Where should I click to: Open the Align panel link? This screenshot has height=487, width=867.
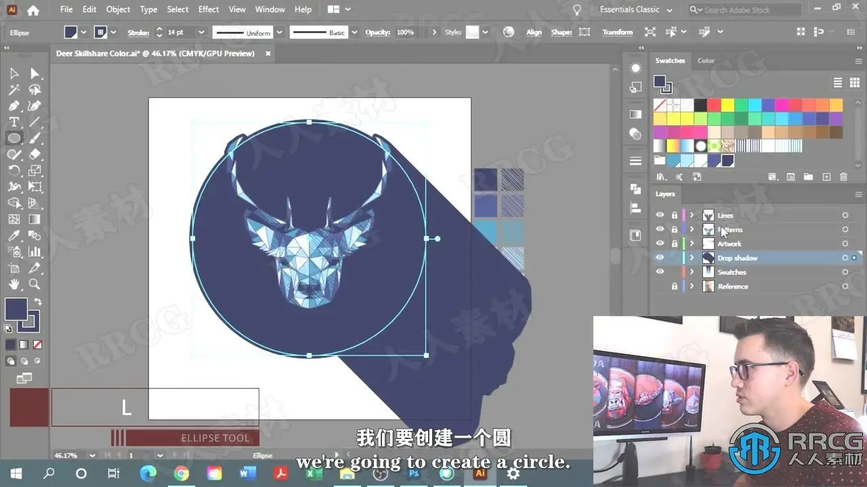pyautogui.click(x=534, y=32)
